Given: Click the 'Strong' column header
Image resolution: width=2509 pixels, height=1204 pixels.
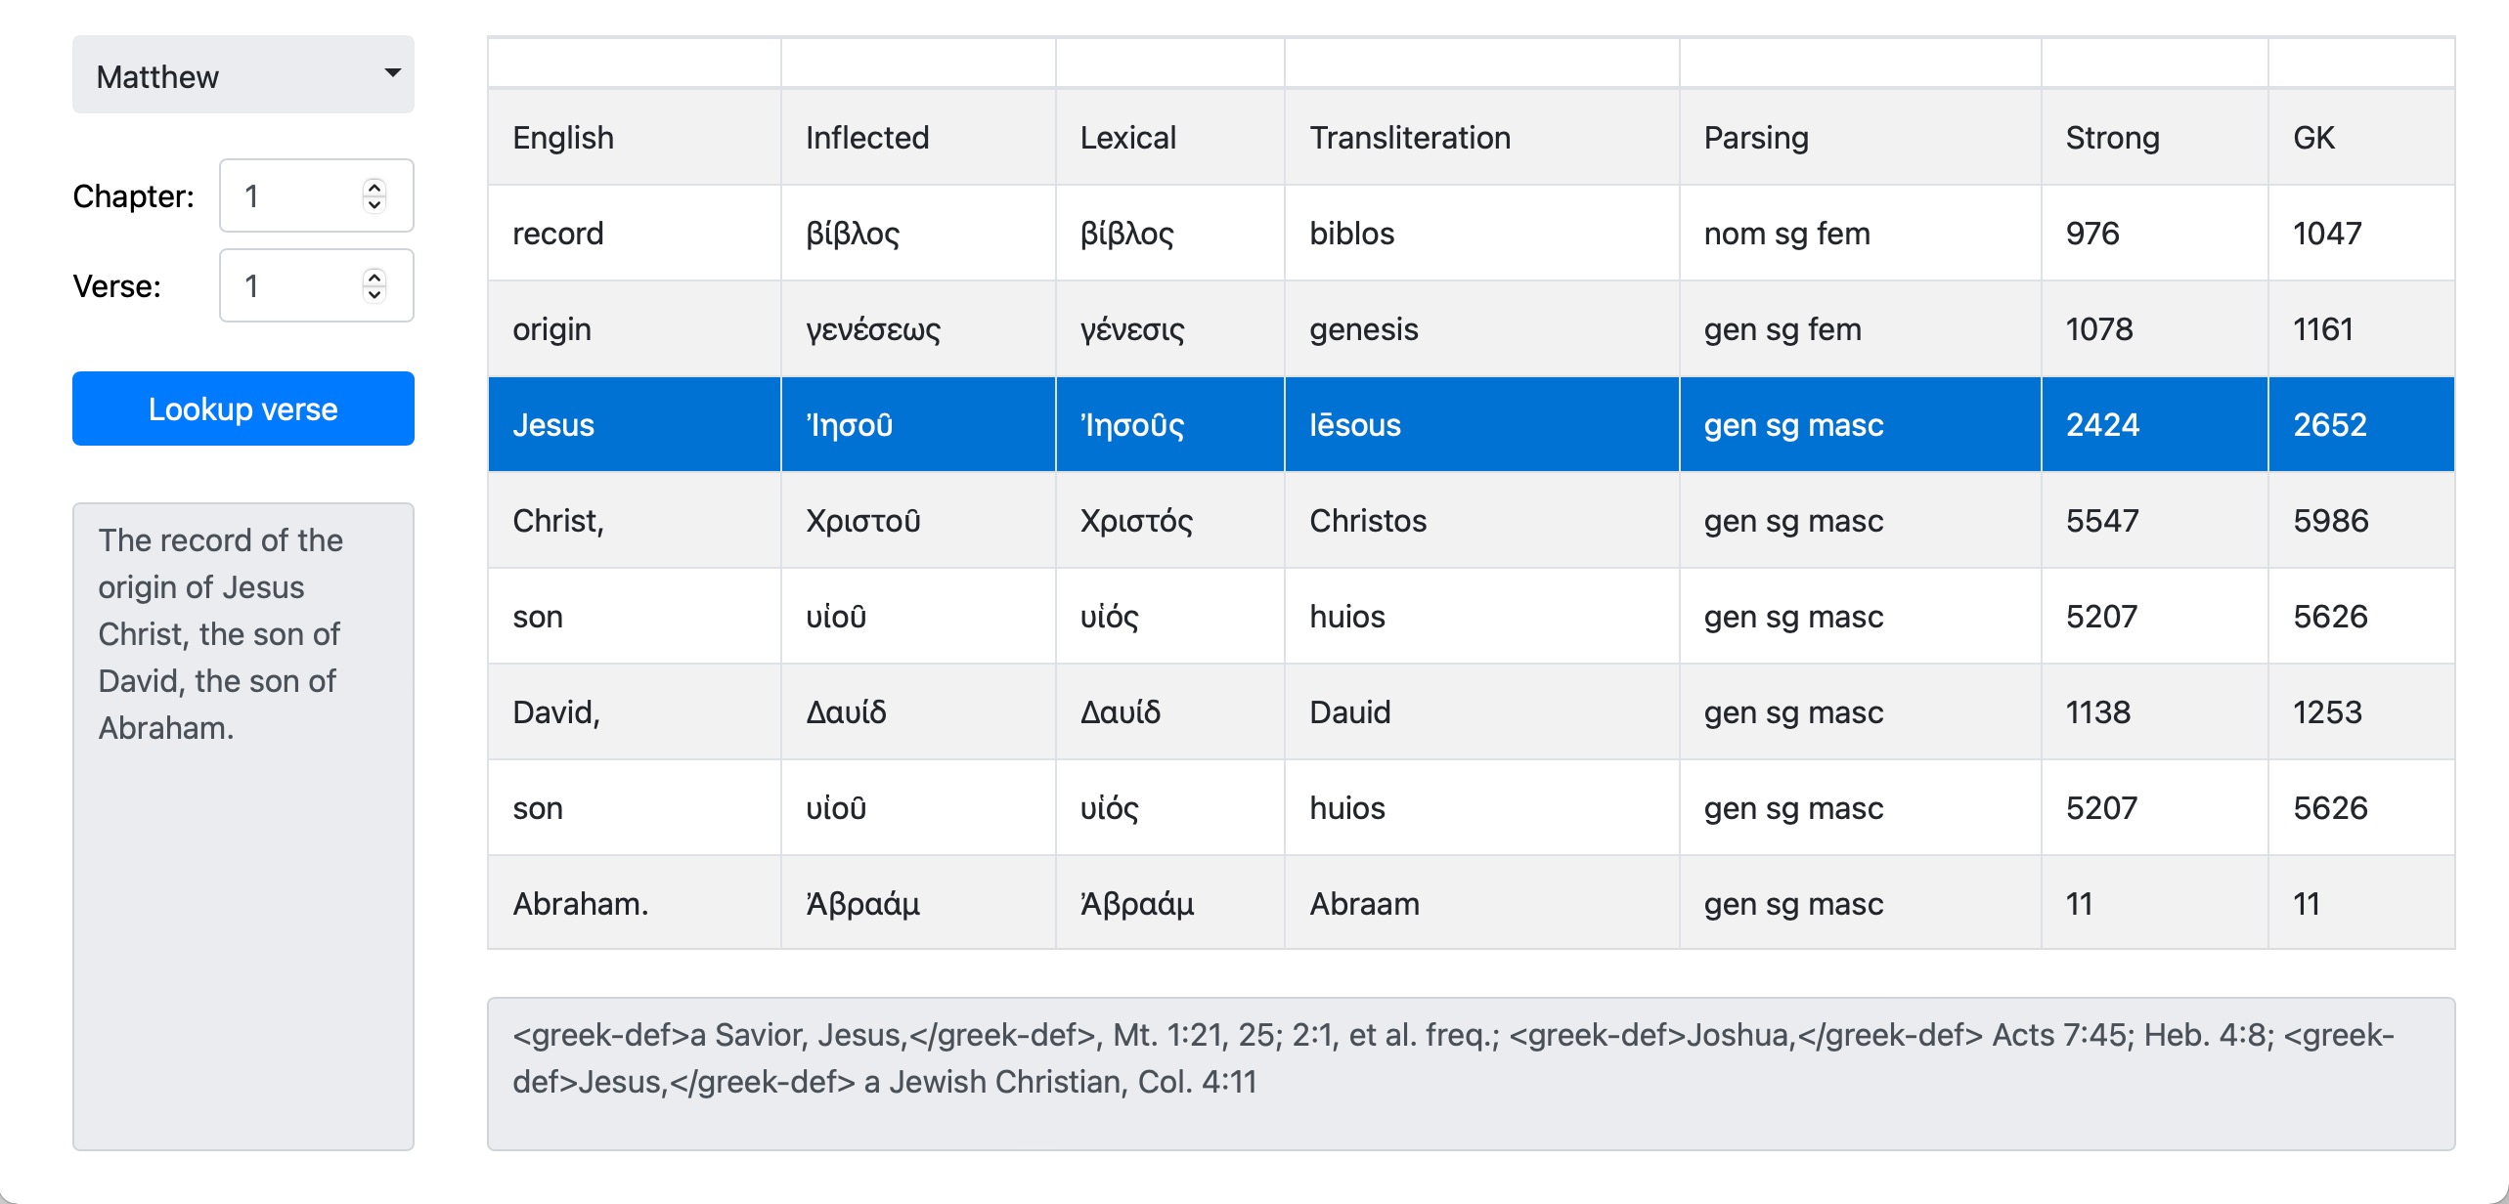Looking at the screenshot, I should (2112, 138).
